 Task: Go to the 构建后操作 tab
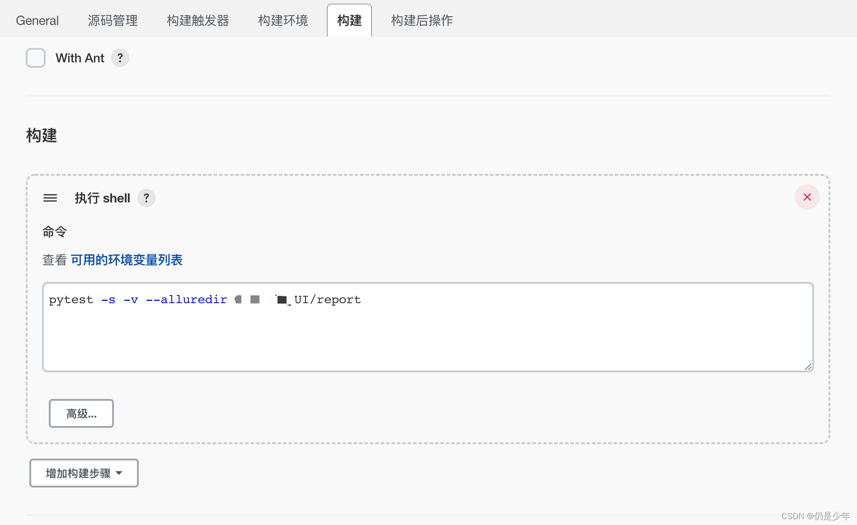[422, 20]
